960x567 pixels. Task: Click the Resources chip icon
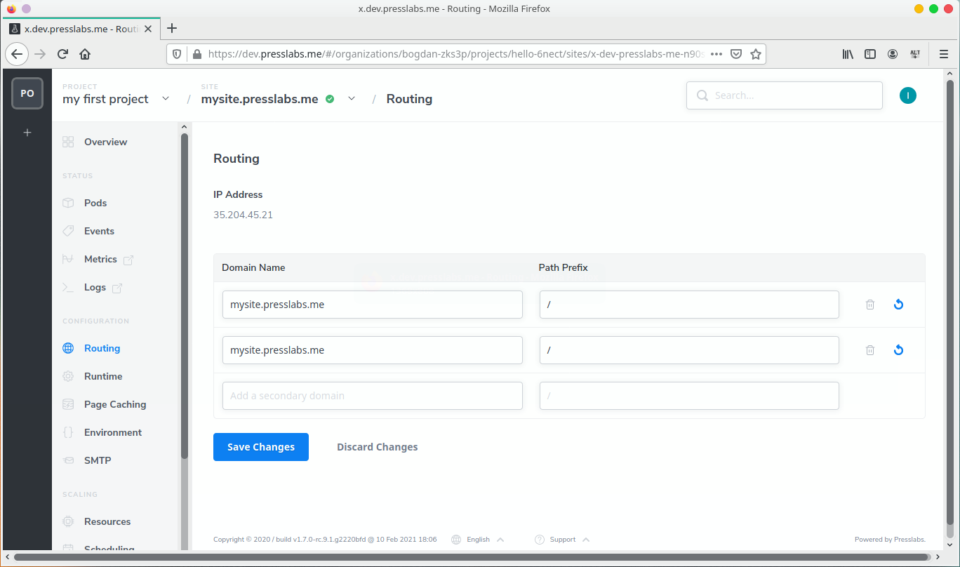click(68, 521)
